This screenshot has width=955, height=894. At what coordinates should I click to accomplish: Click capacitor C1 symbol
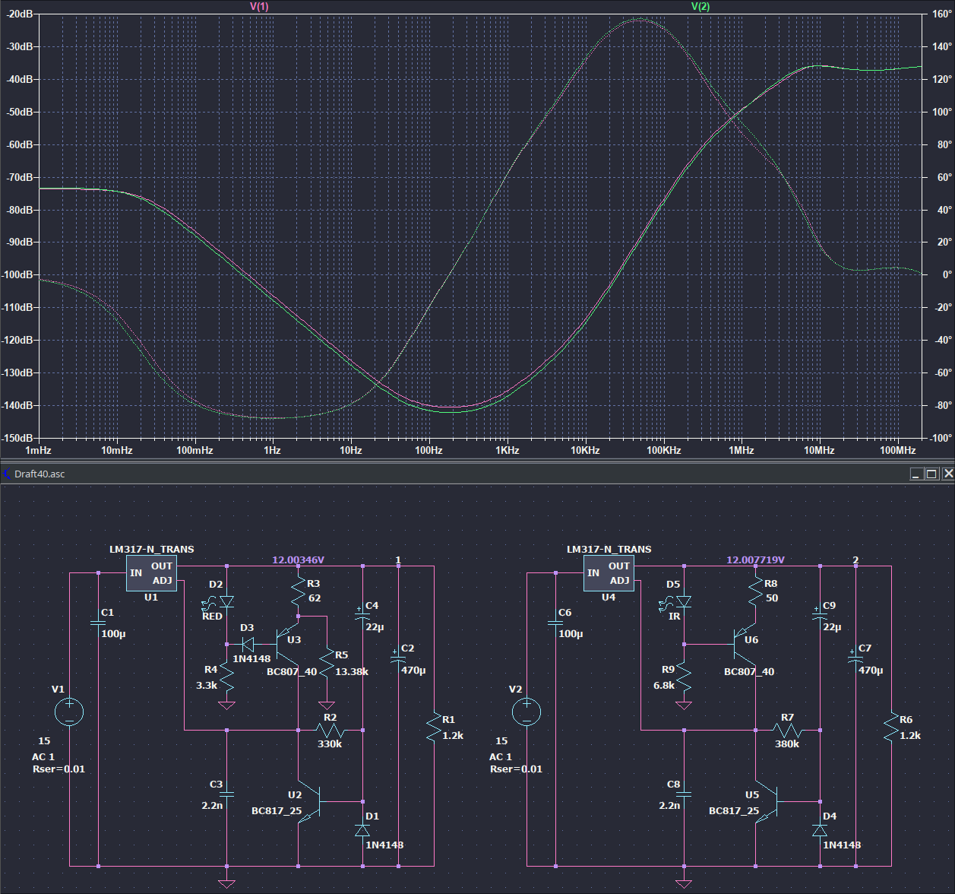98,623
